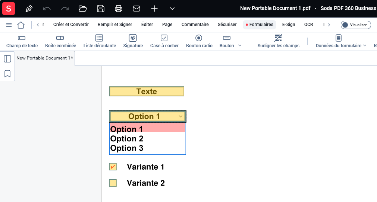Select the Formulaires tab
The image size is (377, 202).
click(x=260, y=25)
